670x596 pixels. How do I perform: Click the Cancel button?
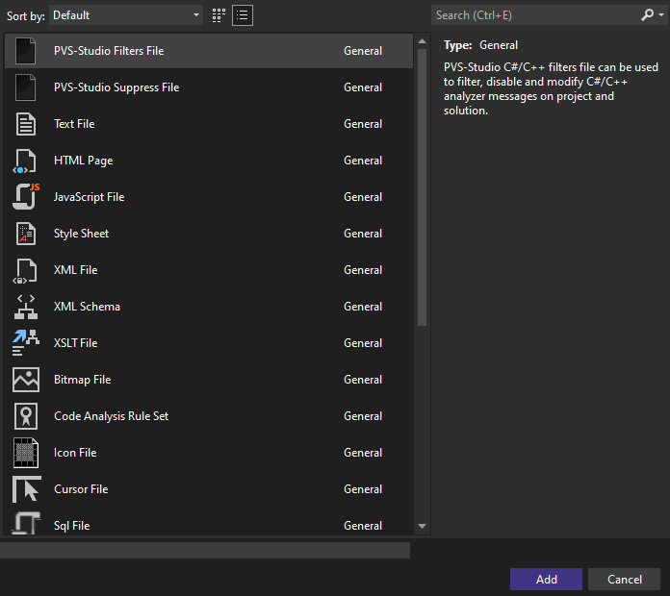625,579
